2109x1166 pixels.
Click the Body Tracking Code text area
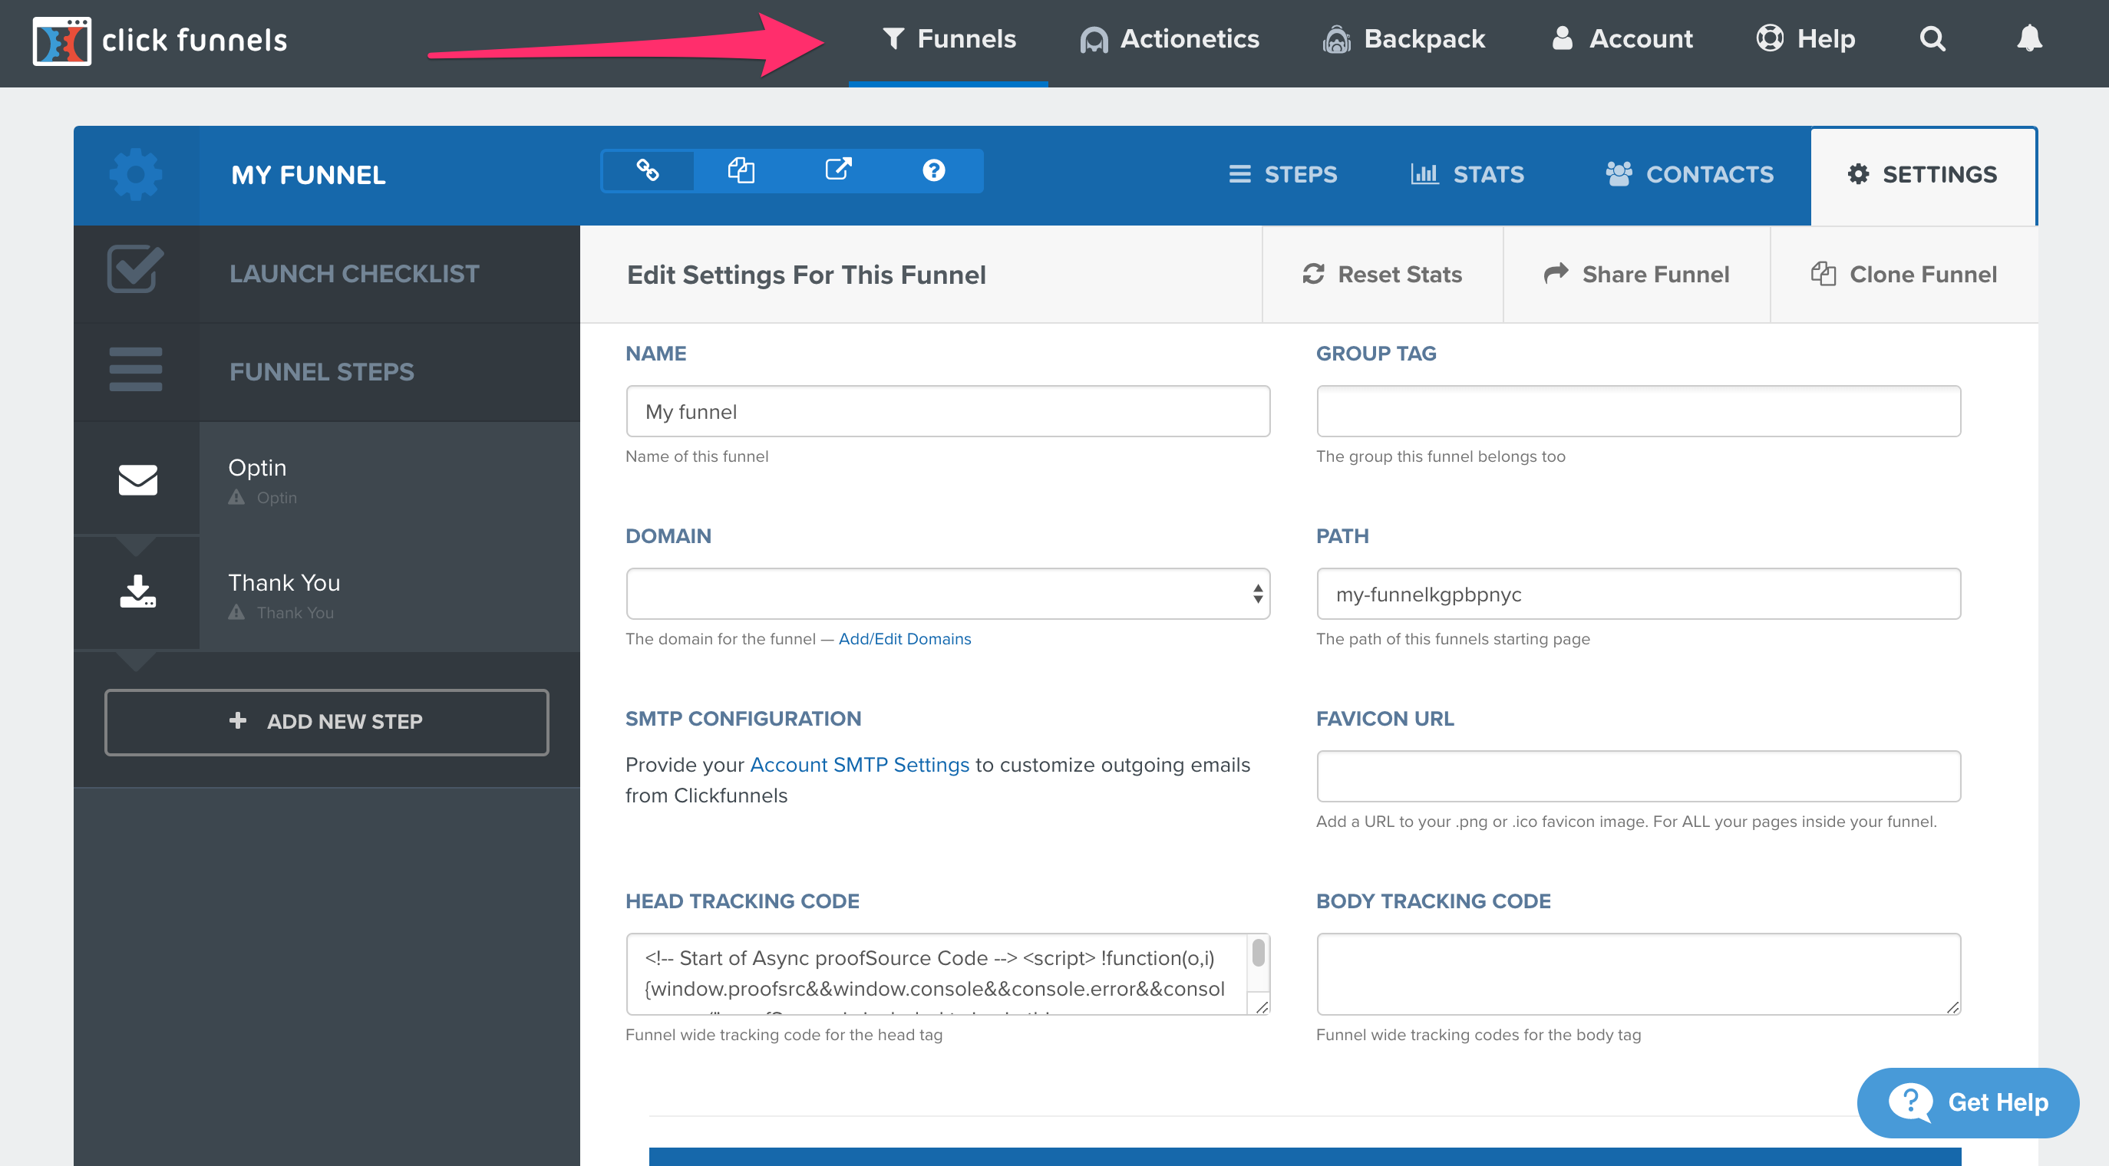(1639, 974)
